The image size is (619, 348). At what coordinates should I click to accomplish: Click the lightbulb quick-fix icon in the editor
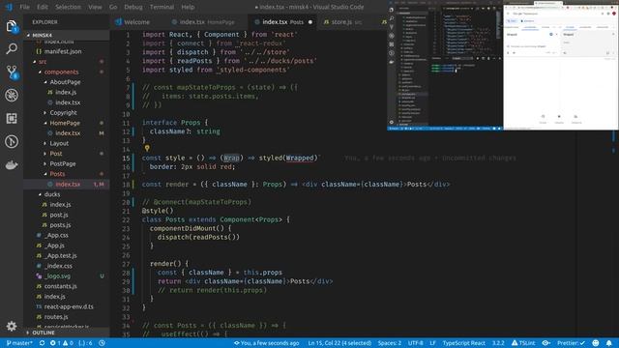(147, 148)
